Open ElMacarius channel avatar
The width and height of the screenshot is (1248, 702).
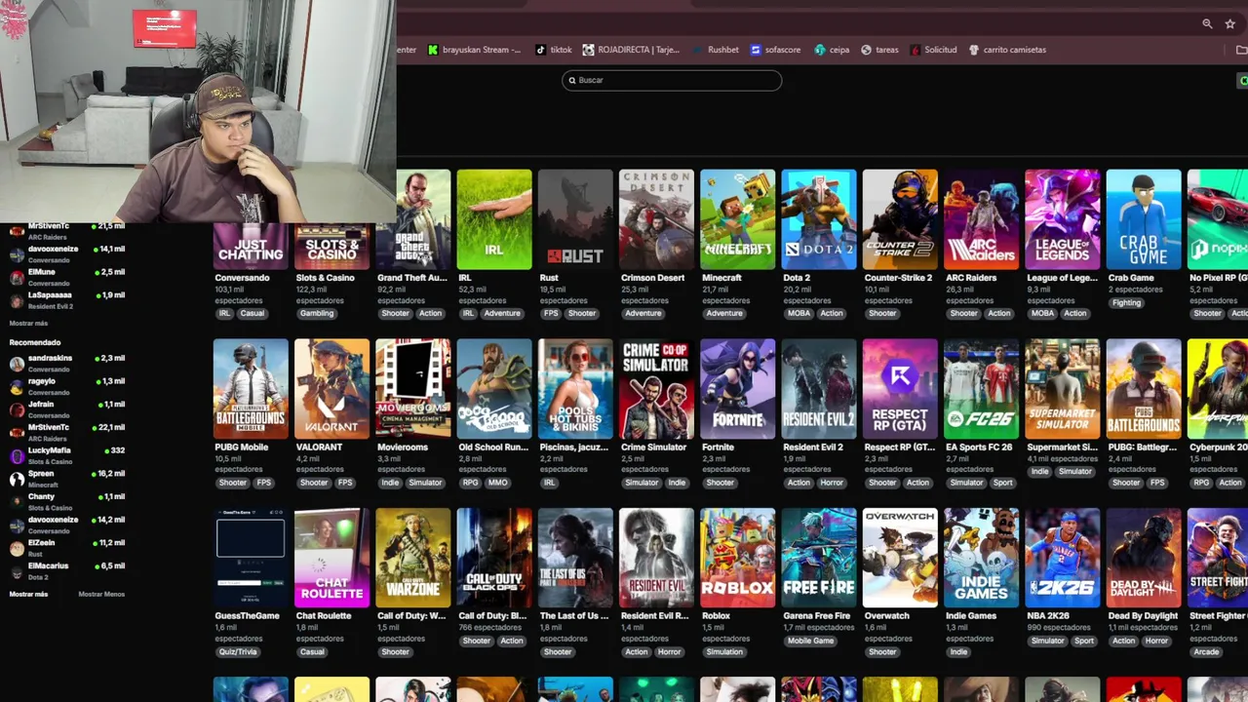(x=17, y=571)
